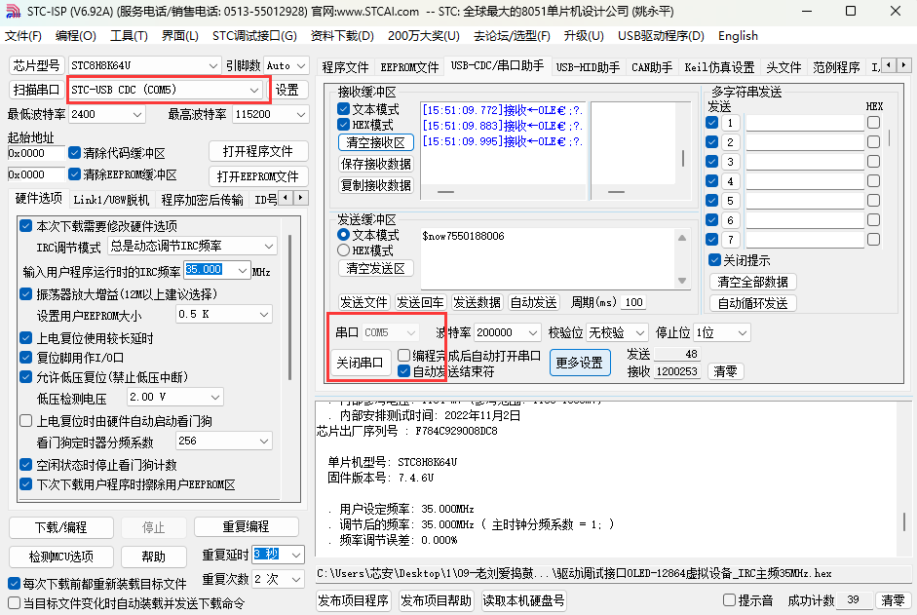Click the send buffer scroll-down arrow

682,281
